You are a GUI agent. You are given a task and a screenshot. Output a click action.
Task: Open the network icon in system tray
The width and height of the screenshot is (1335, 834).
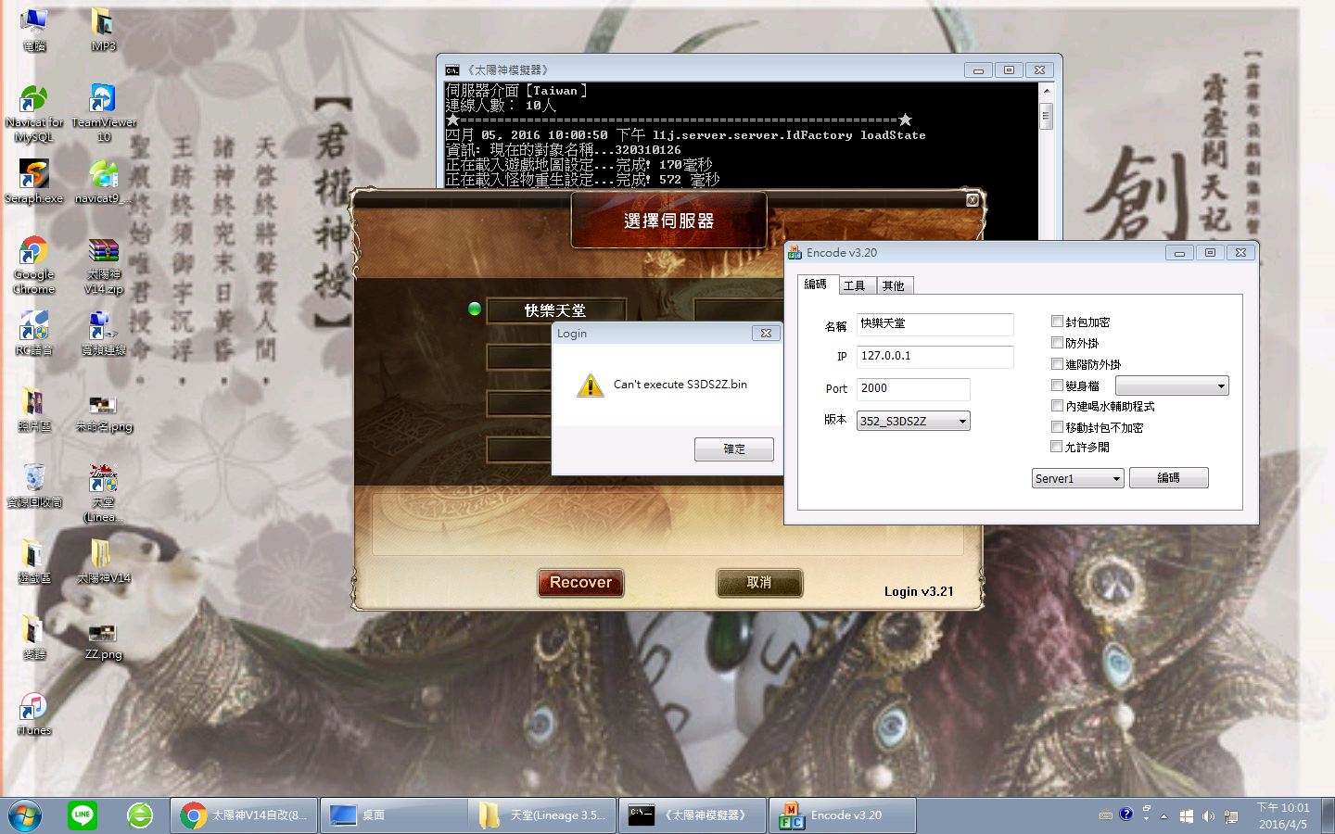point(1231,816)
